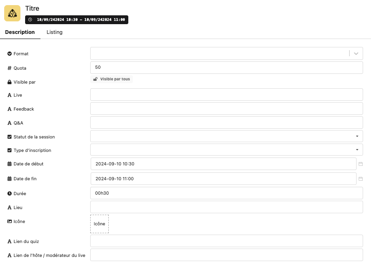Click the clock icon next to Durée

pos(9,194)
